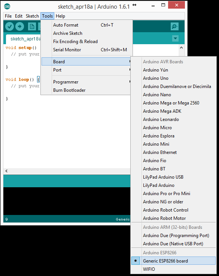219x276 pixels.
Task: Click Burn Bootloader menu entry
Action: click(86, 90)
